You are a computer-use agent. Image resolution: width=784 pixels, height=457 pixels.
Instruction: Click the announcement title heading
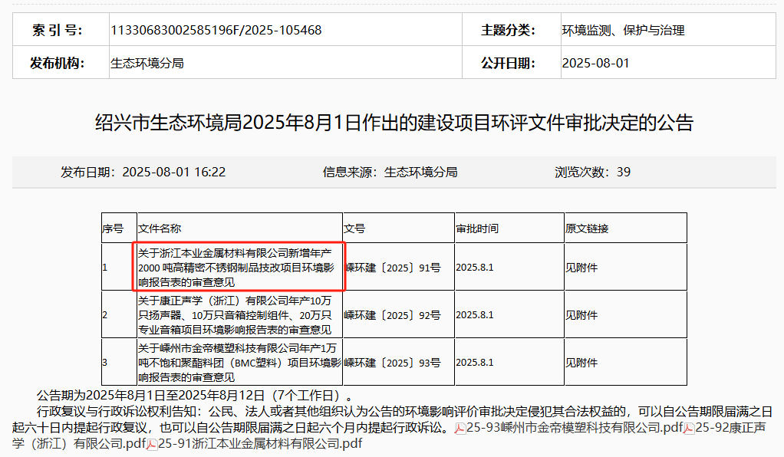394,123
